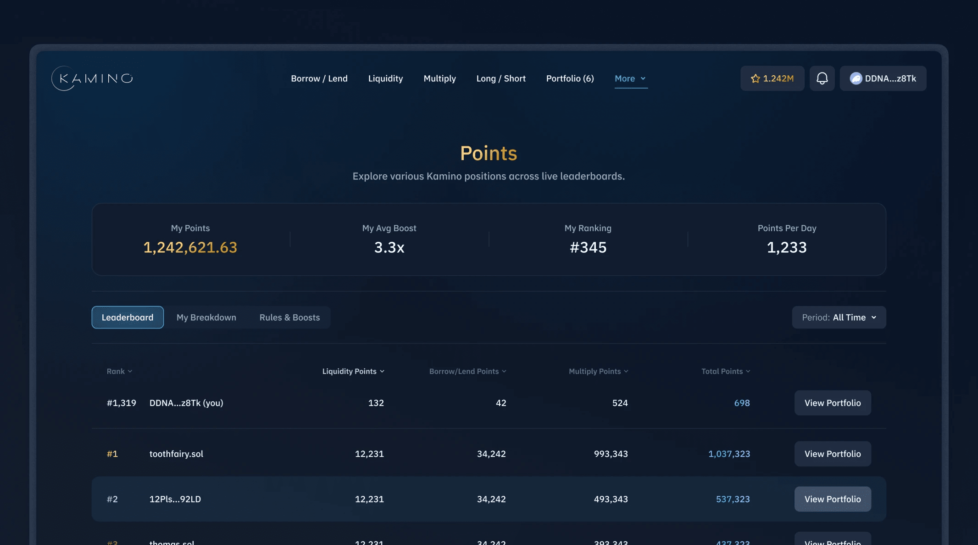This screenshot has width=978, height=545.
Task: Click total points 1,037,323
Action: click(729, 454)
